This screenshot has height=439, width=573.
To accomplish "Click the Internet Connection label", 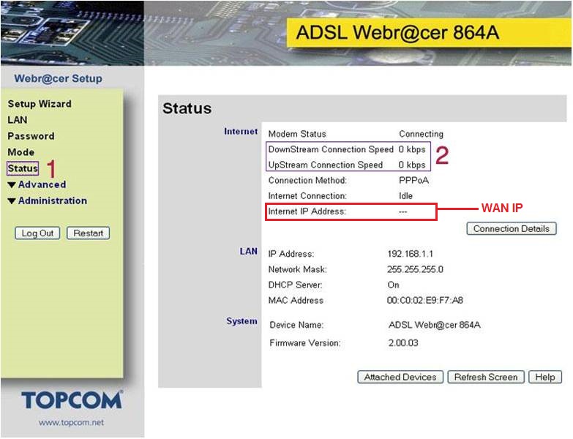I will coord(307,196).
